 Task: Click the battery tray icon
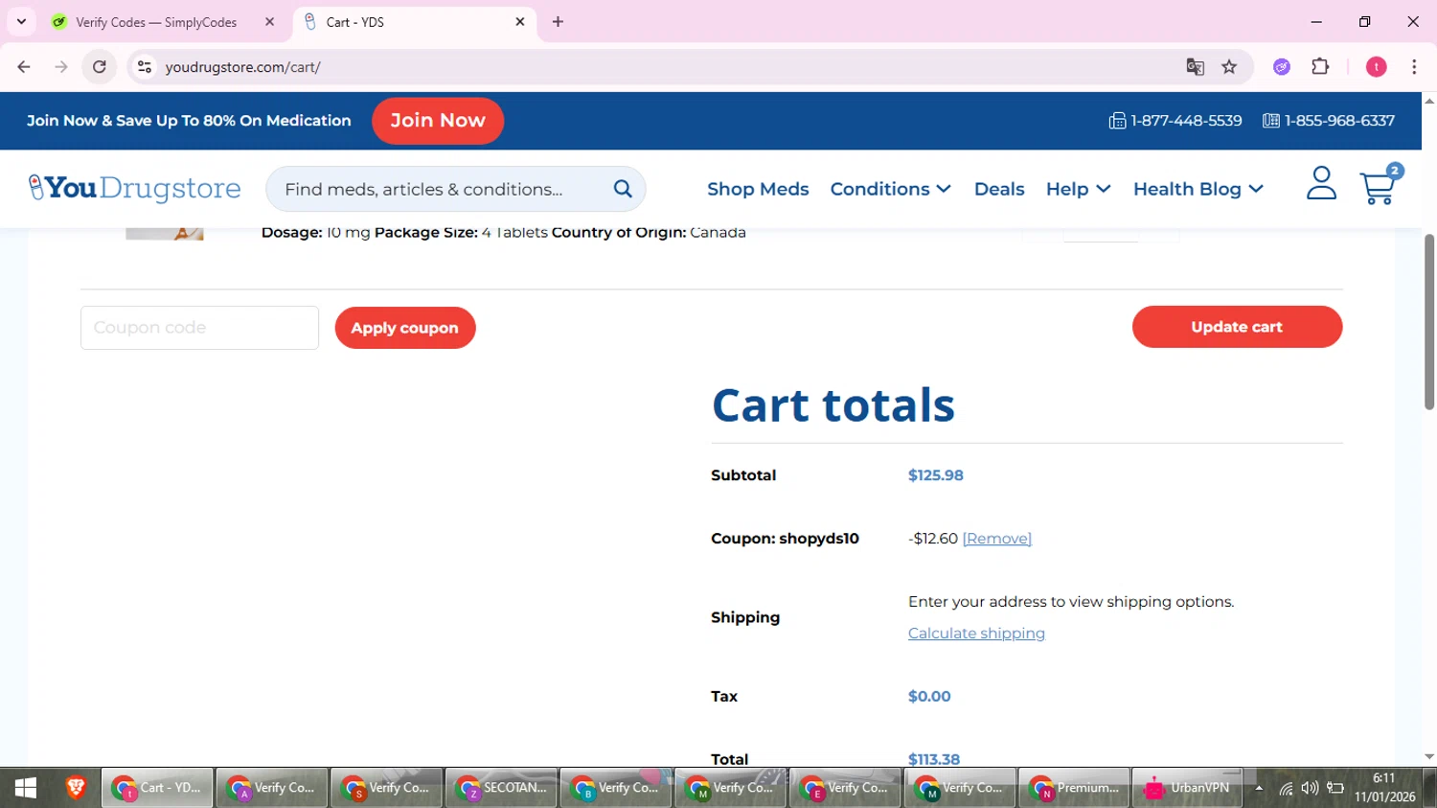tap(1334, 788)
